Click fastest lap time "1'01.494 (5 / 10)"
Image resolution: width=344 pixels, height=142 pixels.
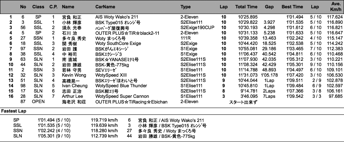pyautogui.click(x=54, y=120)
